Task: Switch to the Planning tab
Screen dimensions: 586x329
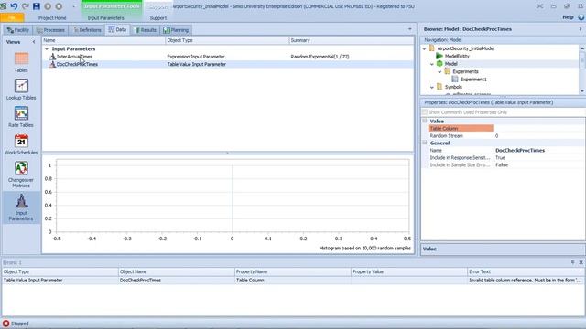Action: [176, 30]
